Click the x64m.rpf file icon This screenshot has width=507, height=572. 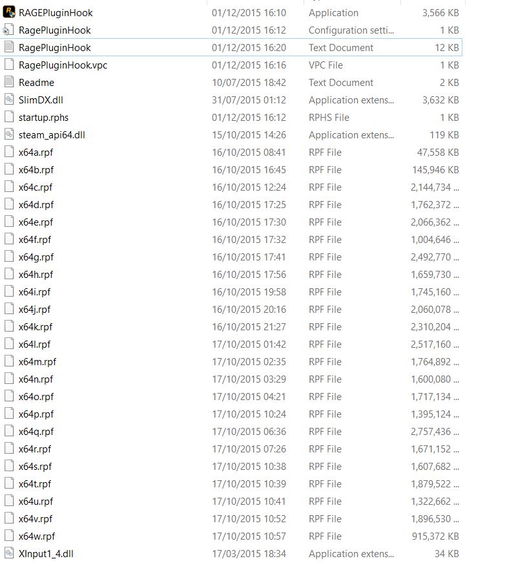(9, 361)
